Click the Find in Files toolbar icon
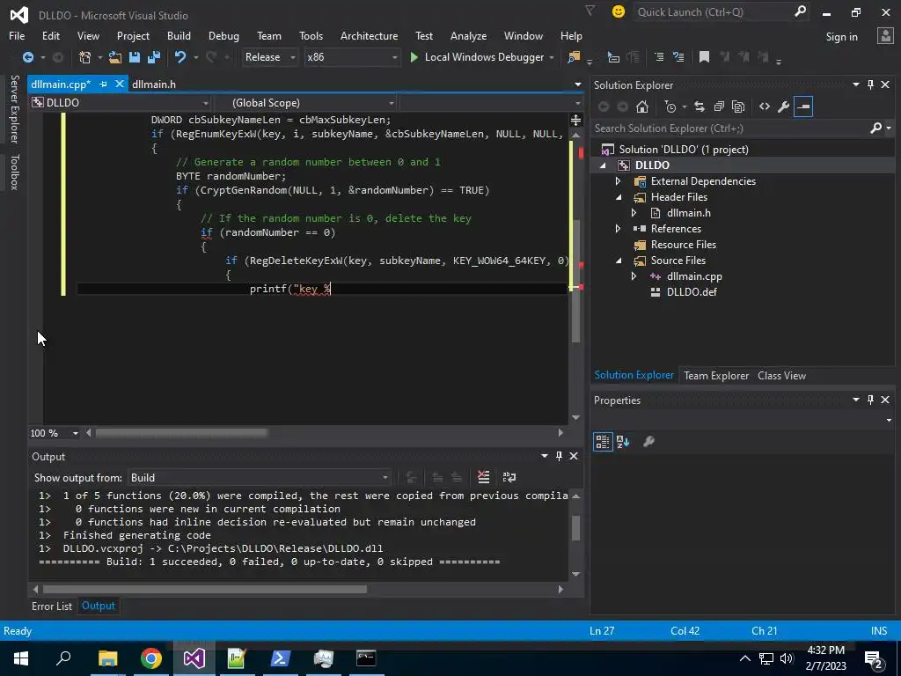This screenshot has width=901, height=676. 574,57
